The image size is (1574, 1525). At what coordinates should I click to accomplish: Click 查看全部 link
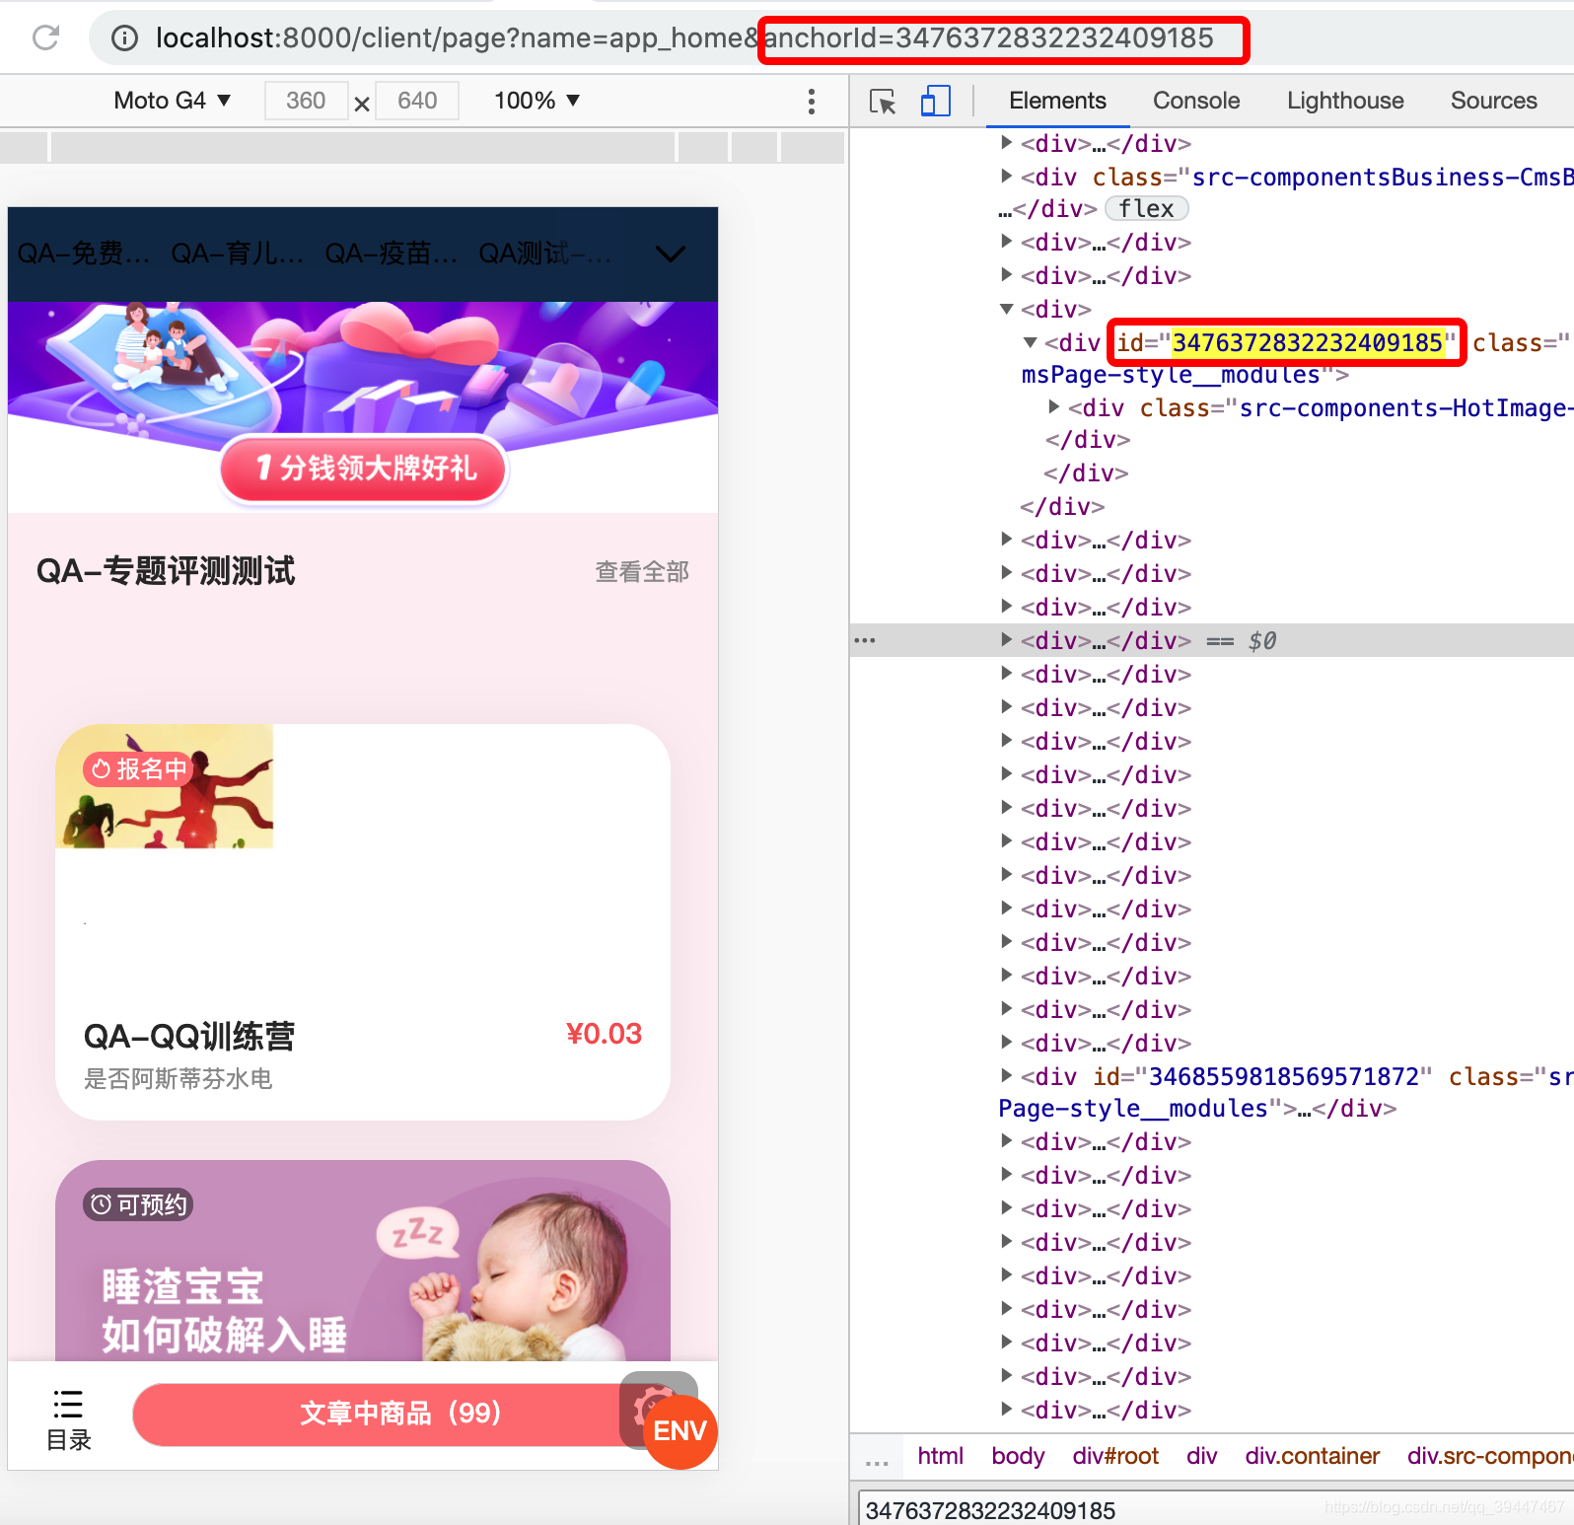642,571
